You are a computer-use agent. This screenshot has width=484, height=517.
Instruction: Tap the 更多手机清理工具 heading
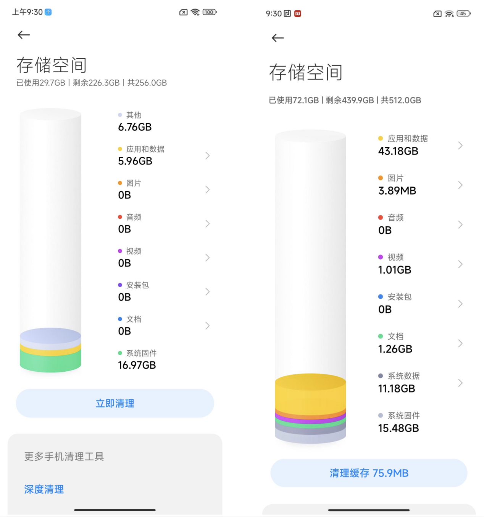coord(64,457)
